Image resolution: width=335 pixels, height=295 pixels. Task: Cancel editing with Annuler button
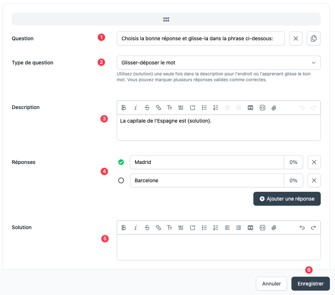point(271,284)
